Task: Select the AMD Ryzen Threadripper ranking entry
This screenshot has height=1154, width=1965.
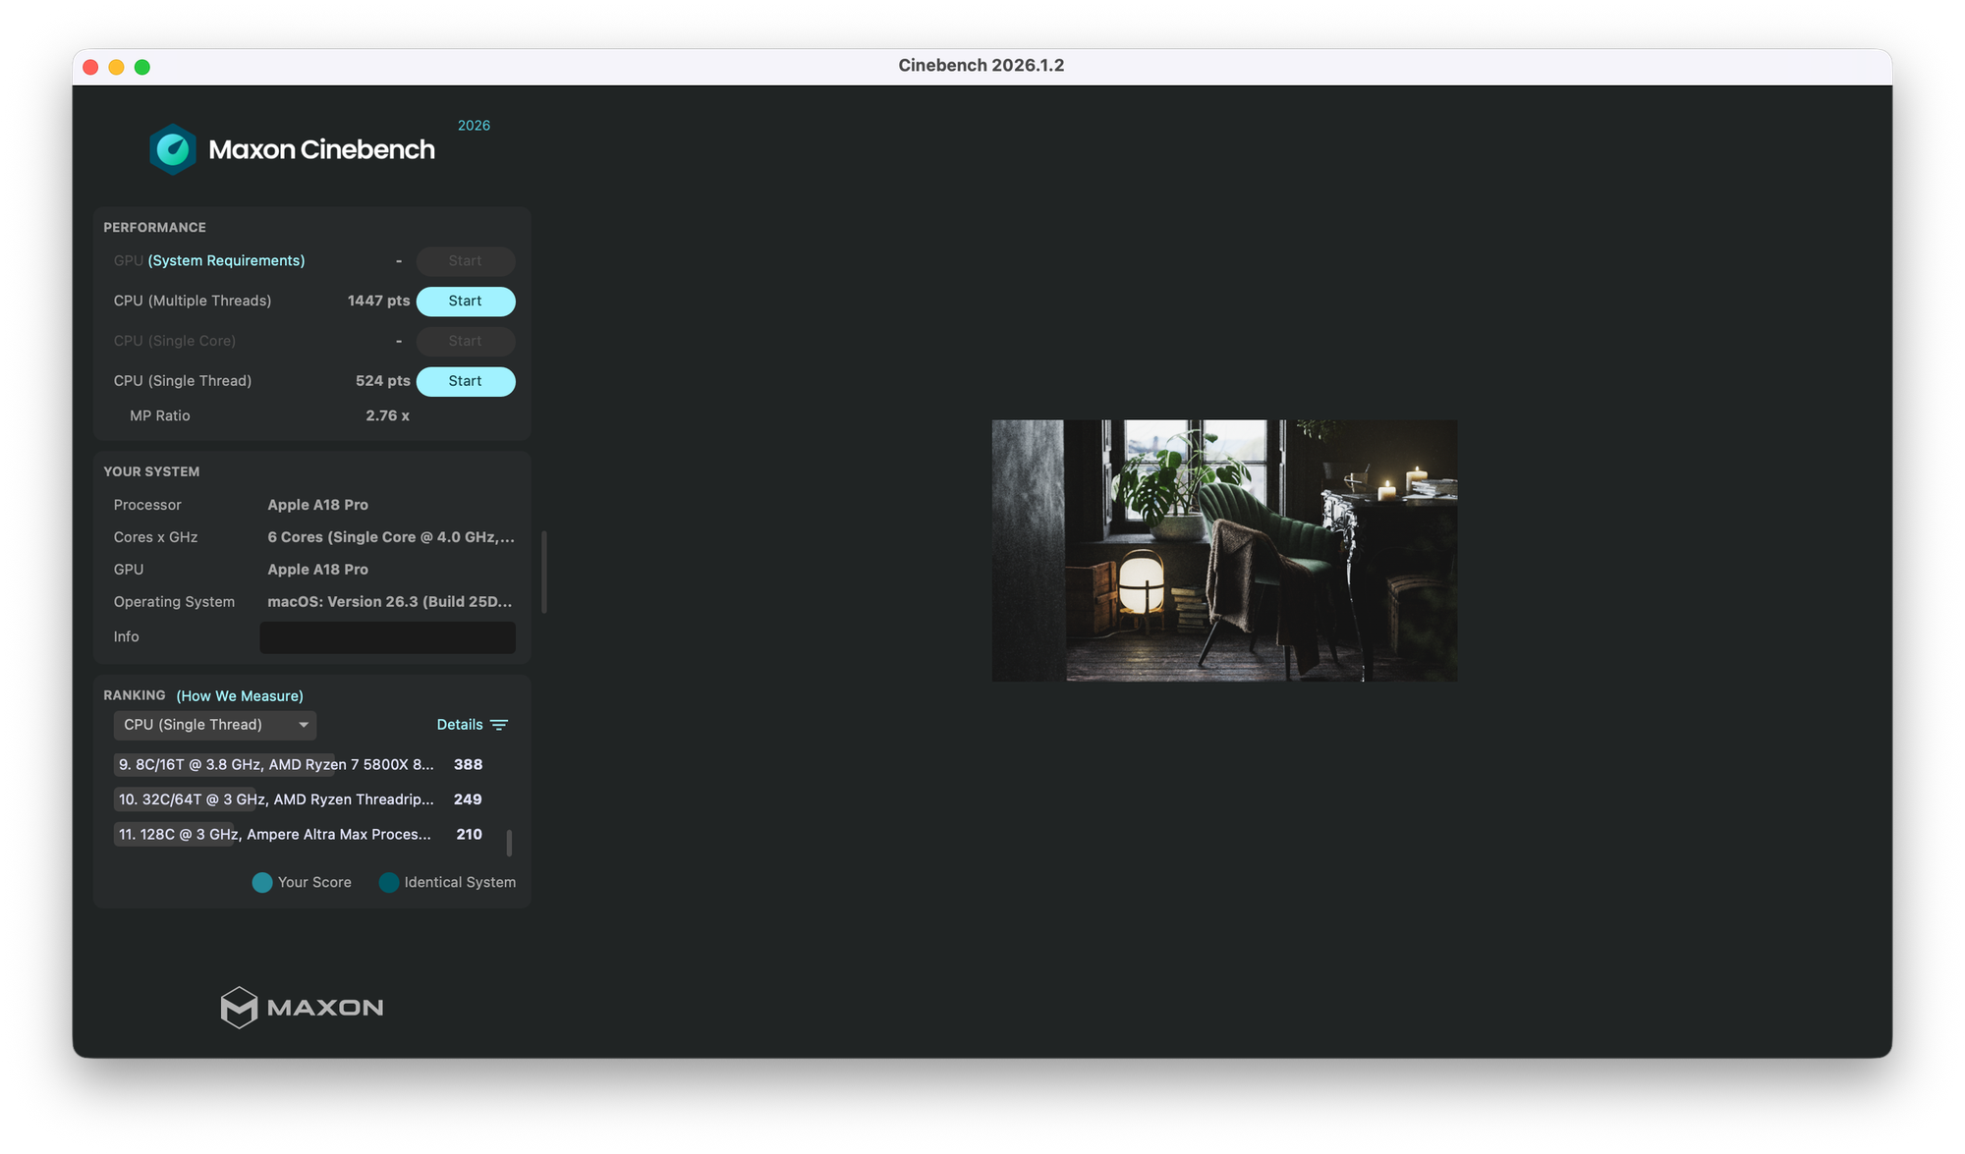Action: click(x=276, y=799)
